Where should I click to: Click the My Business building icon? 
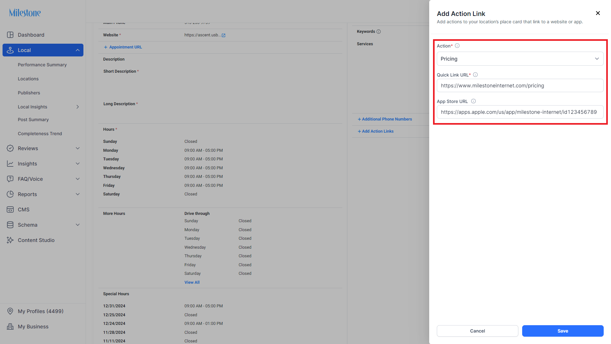tap(10, 326)
